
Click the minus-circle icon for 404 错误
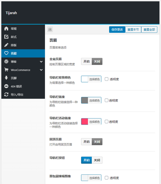[x=6, y=86]
